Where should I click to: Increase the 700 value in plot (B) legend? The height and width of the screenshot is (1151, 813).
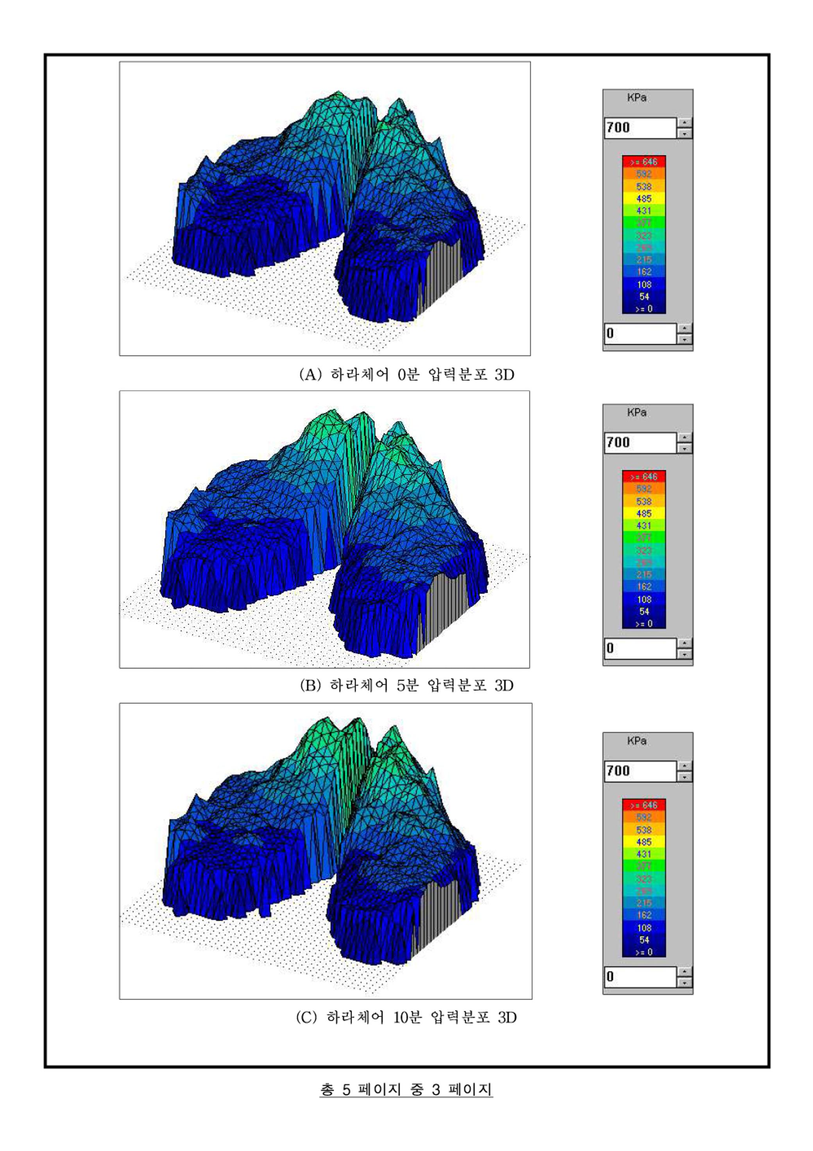685,438
